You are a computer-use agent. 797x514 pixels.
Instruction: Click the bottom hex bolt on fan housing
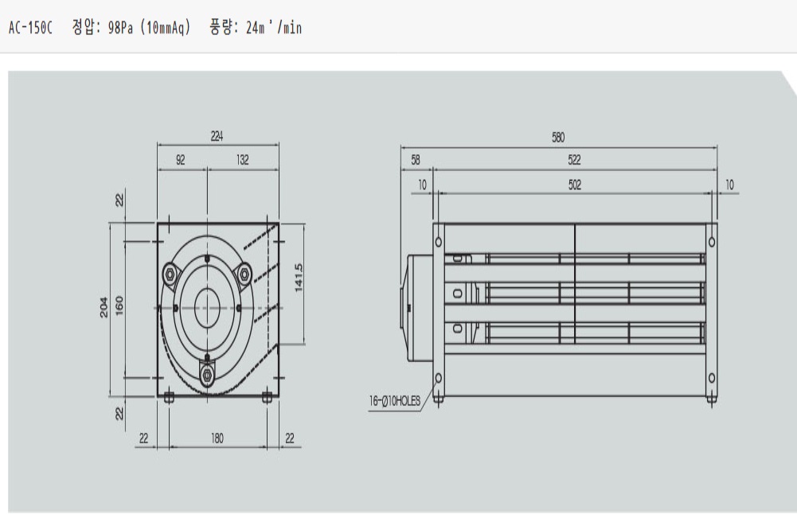tap(207, 371)
